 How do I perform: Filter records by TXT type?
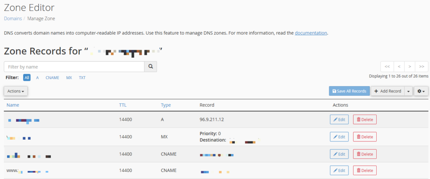point(82,78)
